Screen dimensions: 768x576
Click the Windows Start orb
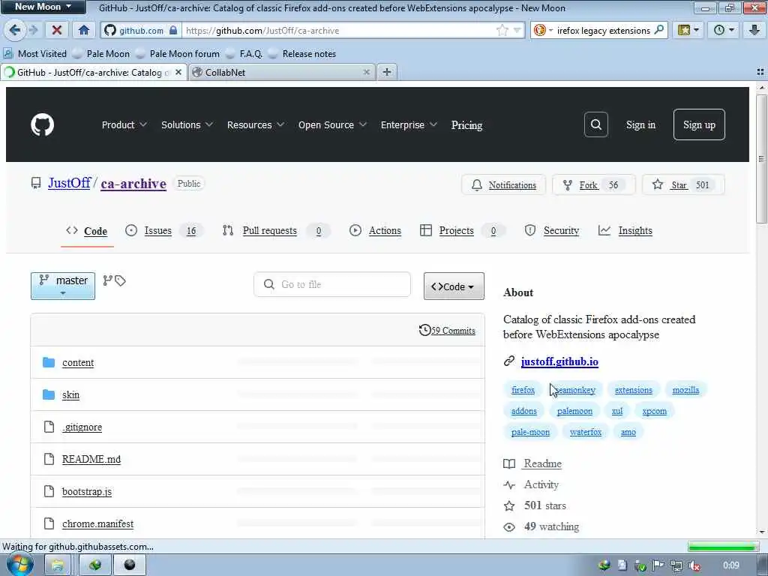point(19,565)
